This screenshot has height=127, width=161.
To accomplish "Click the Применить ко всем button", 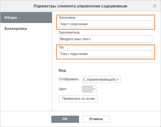I will (x=78, y=99).
